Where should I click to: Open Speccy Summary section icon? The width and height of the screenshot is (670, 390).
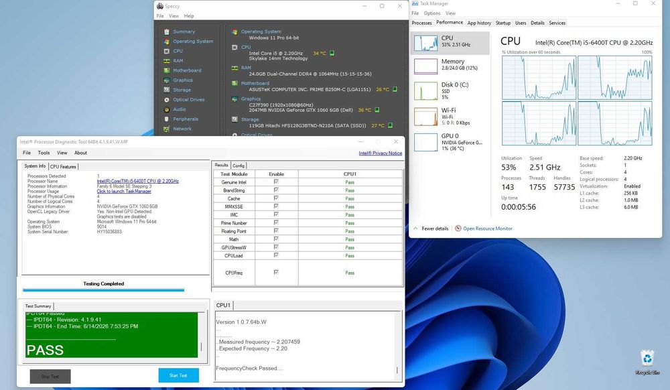click(x=167, y=31)
